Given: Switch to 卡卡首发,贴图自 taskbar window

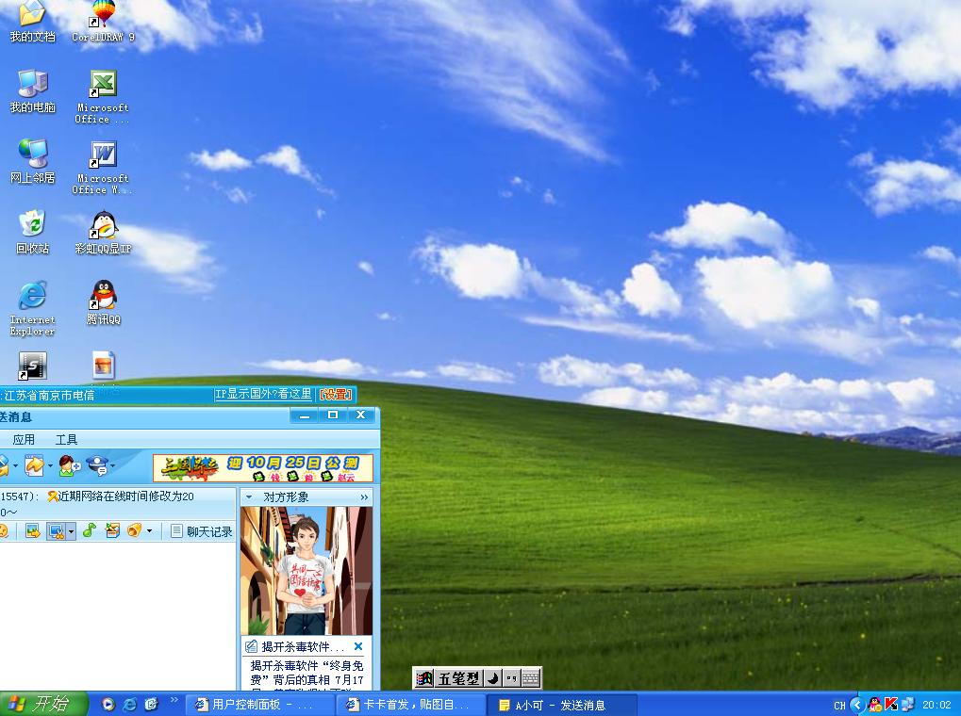Looking at the screenshot, I should 410,705.
